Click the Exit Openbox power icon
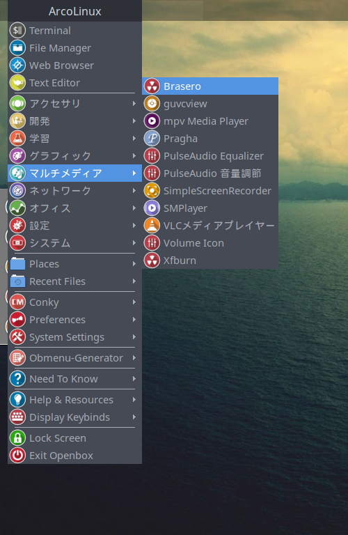The height and width of the screenshot is (535, 348). click(x=17, y=456)
